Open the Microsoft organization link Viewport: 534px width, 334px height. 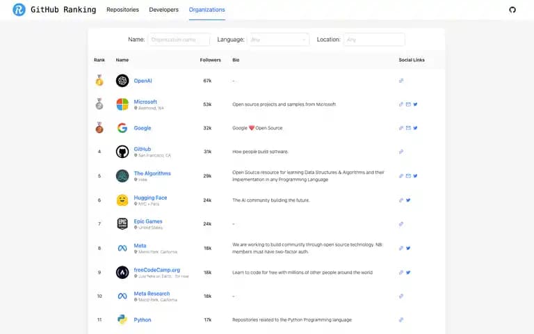[x=145, y=102]
